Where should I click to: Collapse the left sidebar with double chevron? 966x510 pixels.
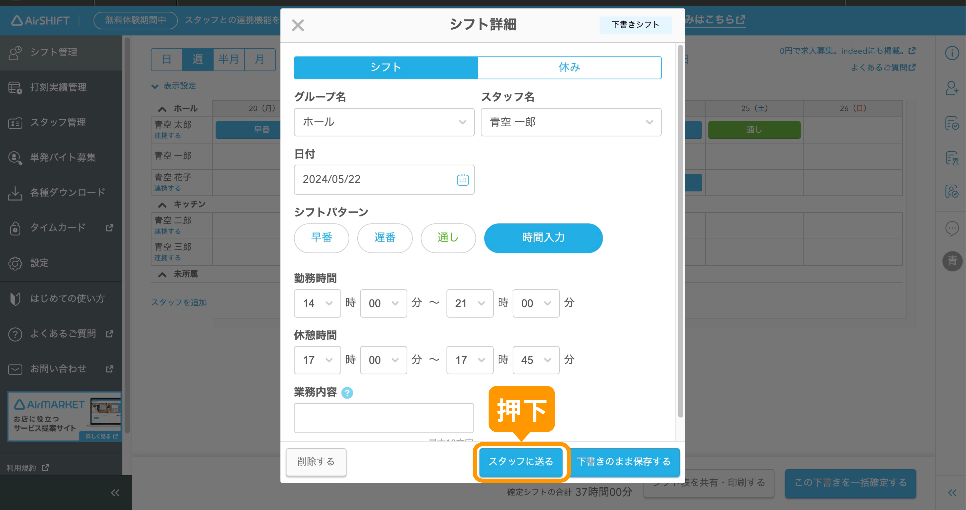(x=115, y=493)
